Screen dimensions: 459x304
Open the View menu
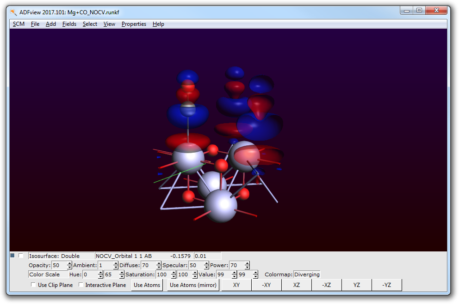pyautogui.click(x=109, y=24)
